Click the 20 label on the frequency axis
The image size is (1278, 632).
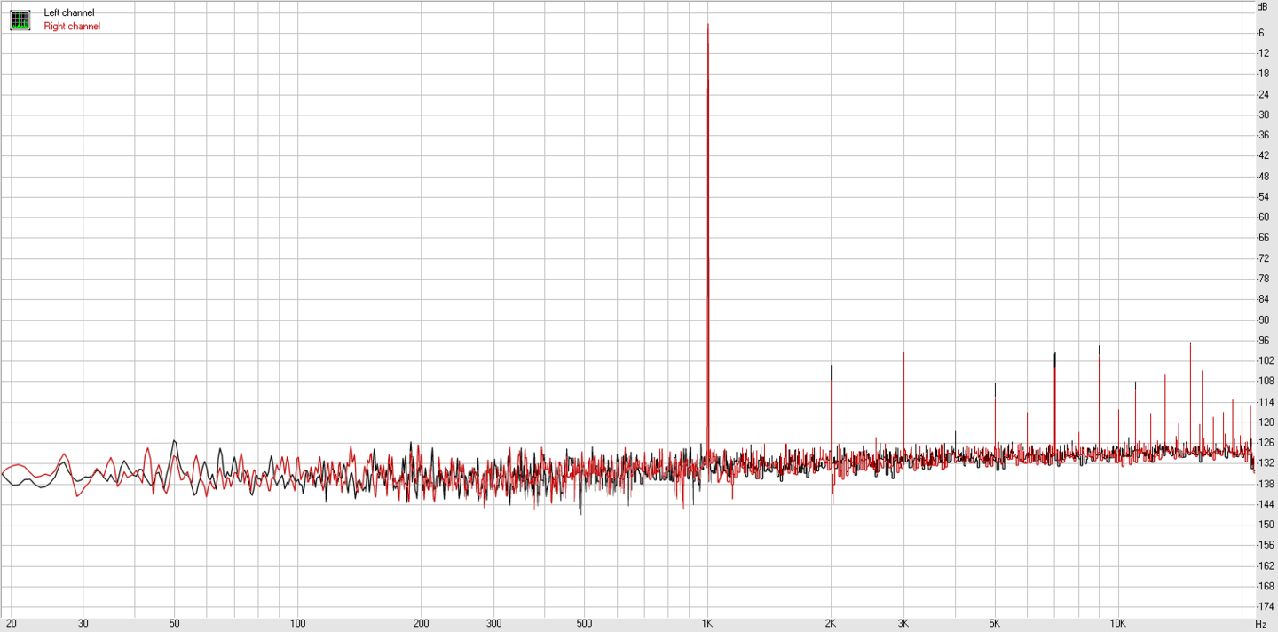click(x=12, y=625)
